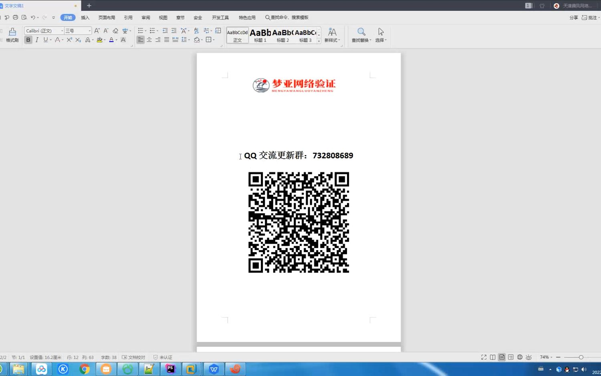This screenshot has width=601, height=376.
Task: Switch to the 开发工具 tab
Action: click(x=220, y=18)
